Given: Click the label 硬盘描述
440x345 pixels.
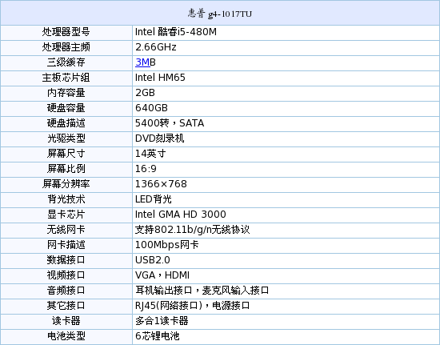Looking at the screenshot, I should pos(66,123).
